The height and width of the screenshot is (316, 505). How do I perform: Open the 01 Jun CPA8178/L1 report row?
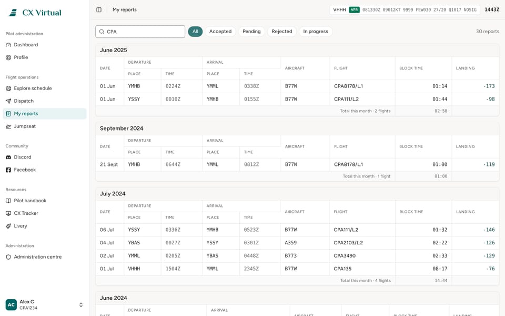[297, 86]
